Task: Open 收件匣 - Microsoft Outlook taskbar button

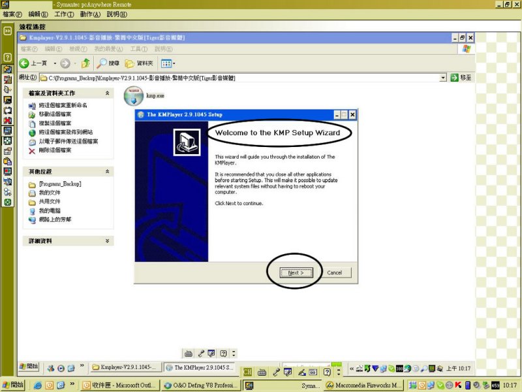Action: [119, 385]
